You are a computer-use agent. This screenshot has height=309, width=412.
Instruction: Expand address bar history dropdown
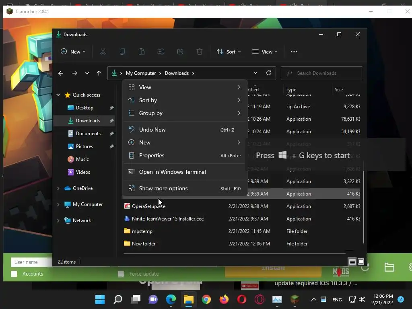point(255,73)
